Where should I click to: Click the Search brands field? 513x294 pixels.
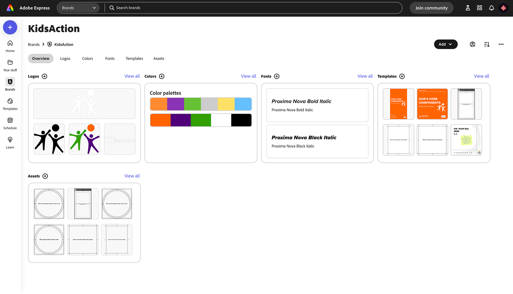point(253,8)
